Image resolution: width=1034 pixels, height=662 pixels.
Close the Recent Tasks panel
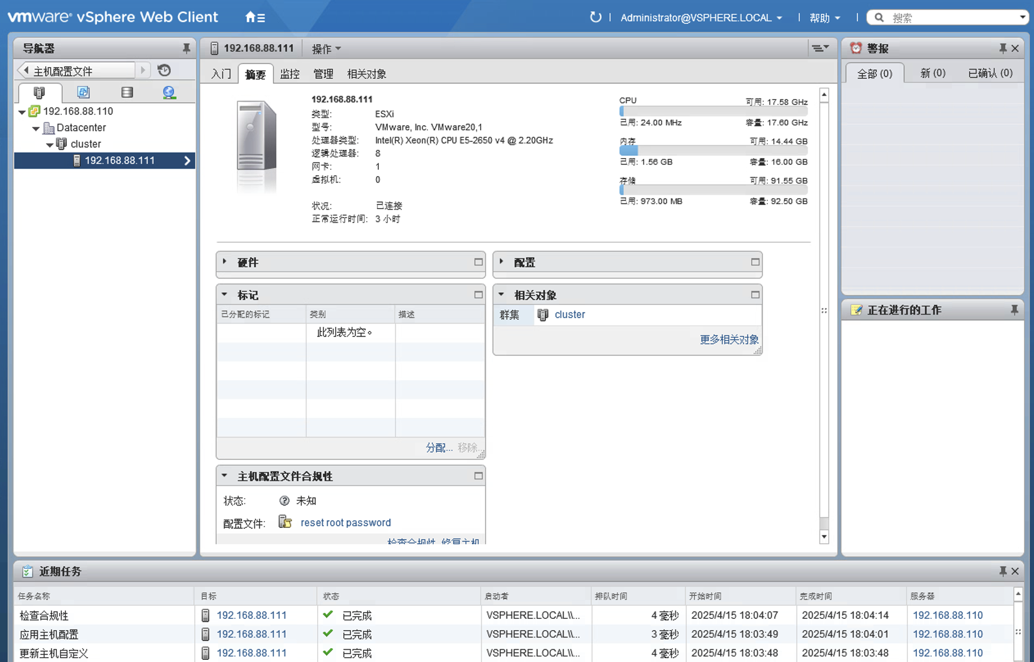pyautogui.click(x=1015, y=571)
